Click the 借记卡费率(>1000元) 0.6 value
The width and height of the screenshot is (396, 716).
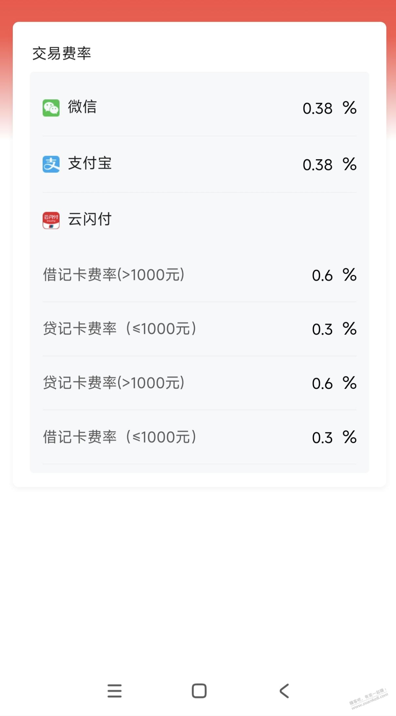tap(322, 276)
